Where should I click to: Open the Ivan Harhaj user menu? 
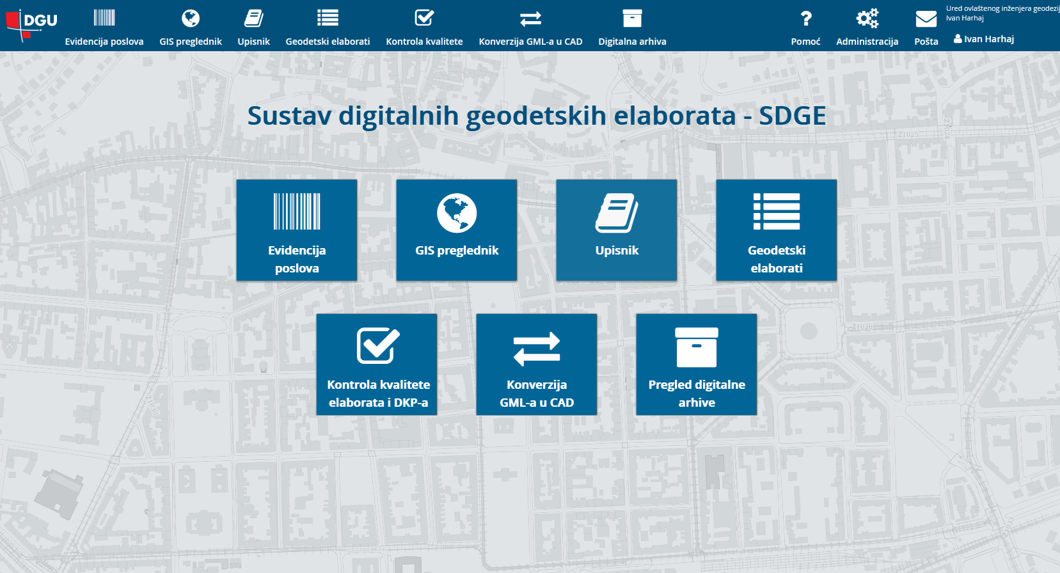coord(984,39)
